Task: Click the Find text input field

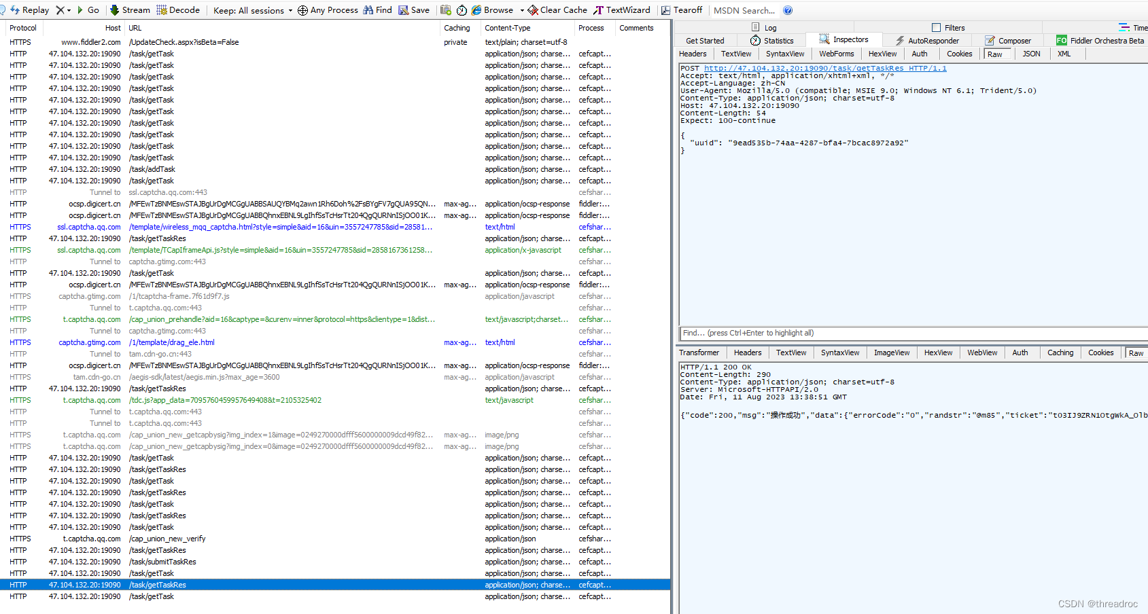Action: coord(913,333)
